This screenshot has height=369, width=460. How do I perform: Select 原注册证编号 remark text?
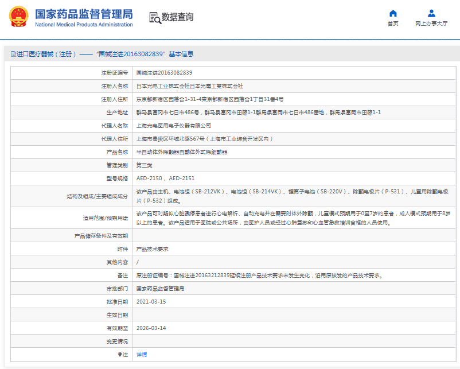[260, 275]
